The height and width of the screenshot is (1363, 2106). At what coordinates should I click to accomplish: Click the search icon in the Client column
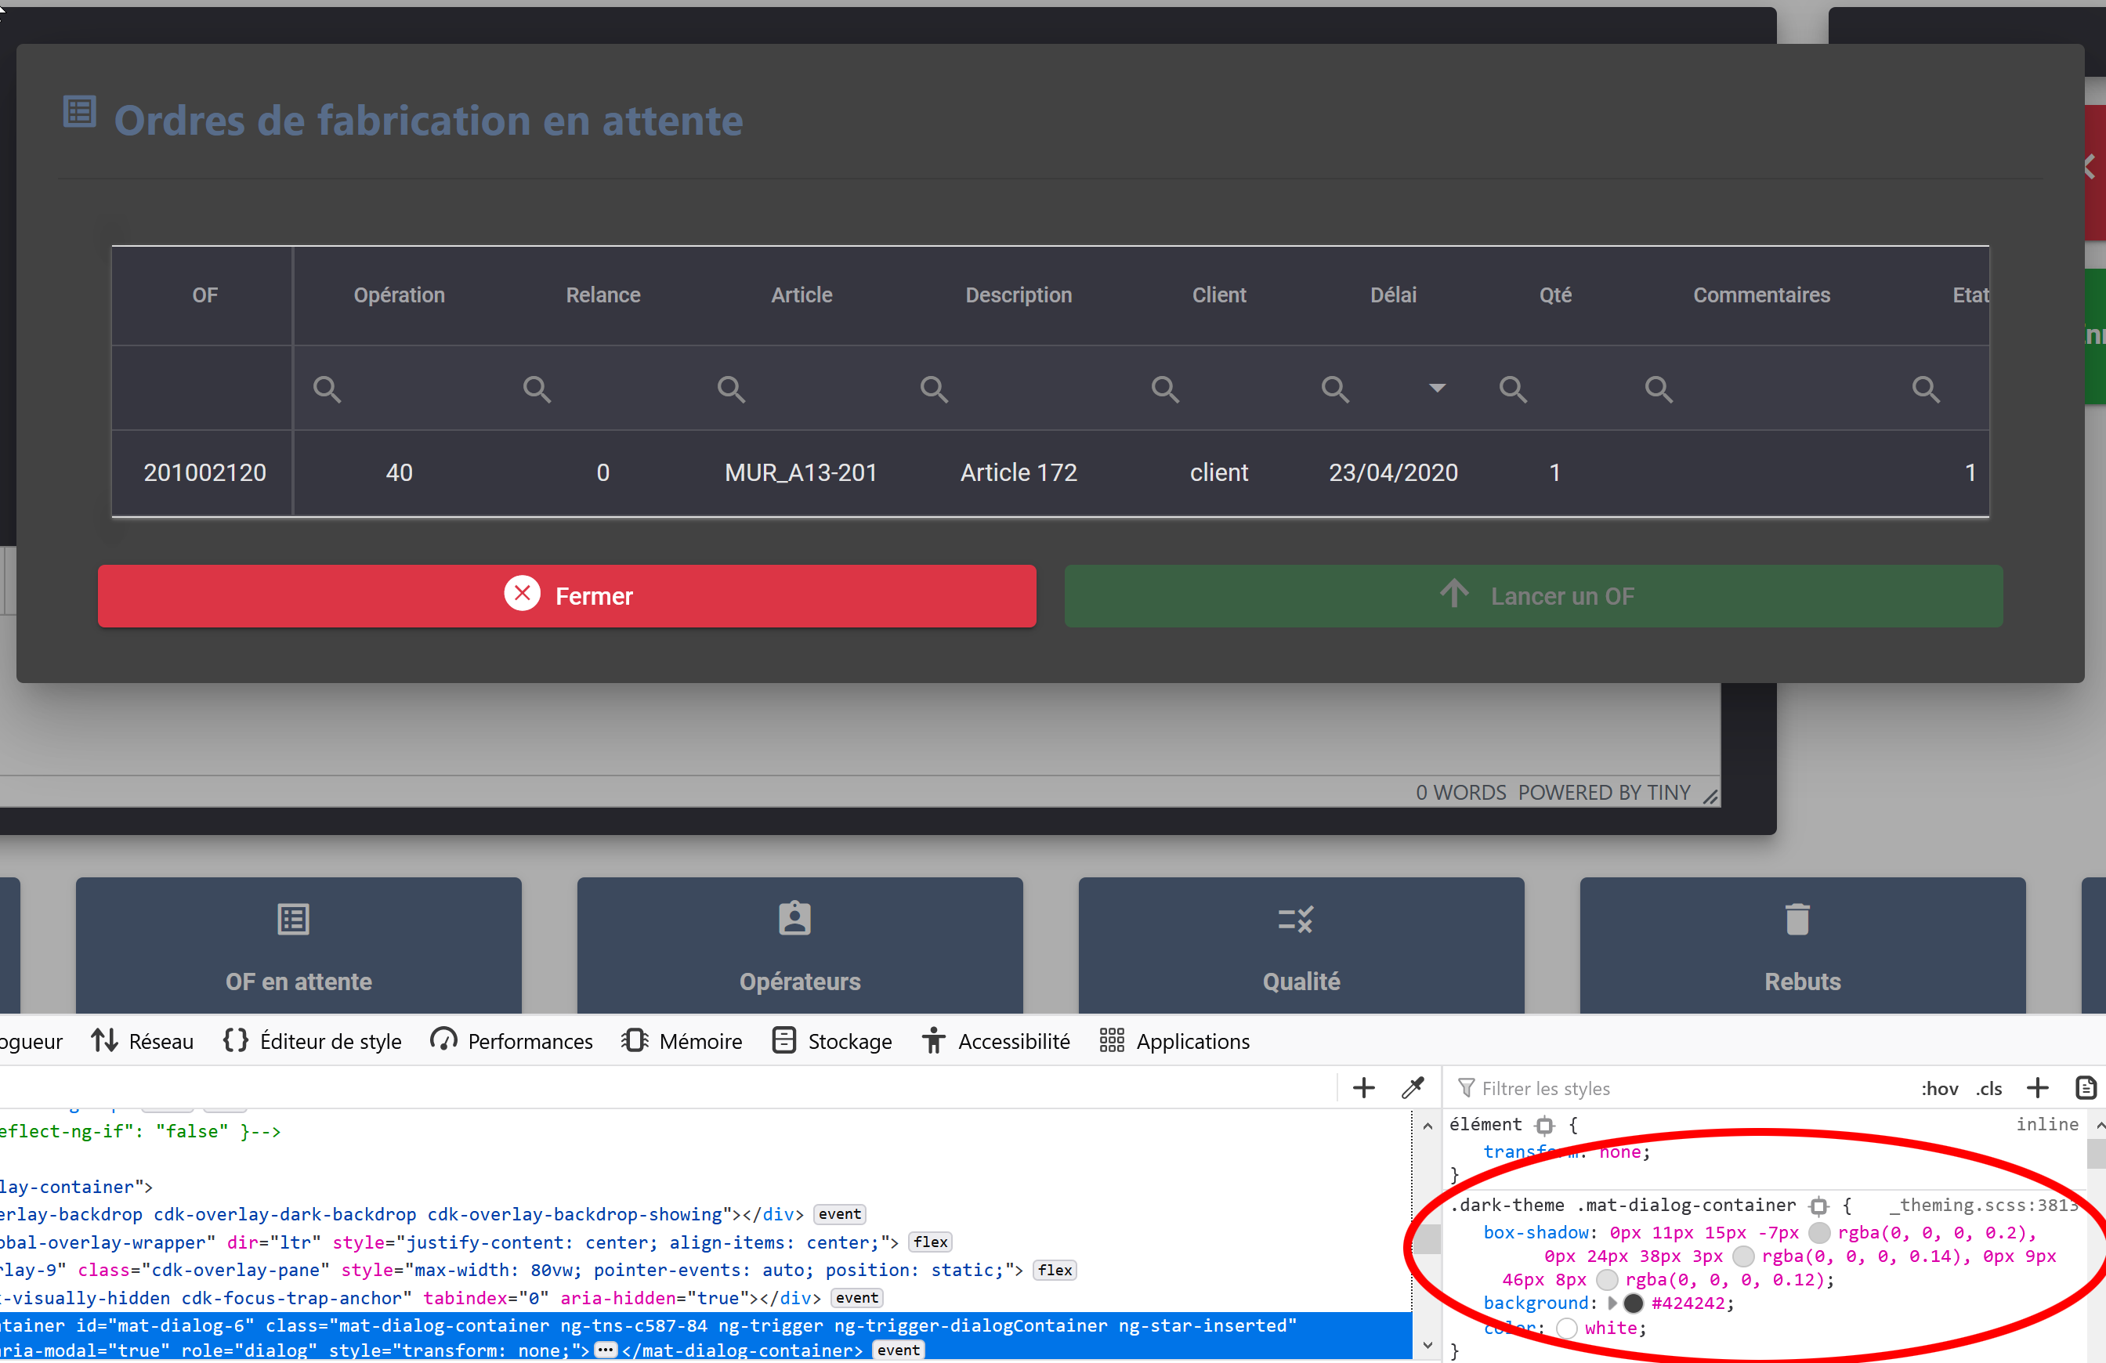pyautogui.click(x=1164, y=389)
